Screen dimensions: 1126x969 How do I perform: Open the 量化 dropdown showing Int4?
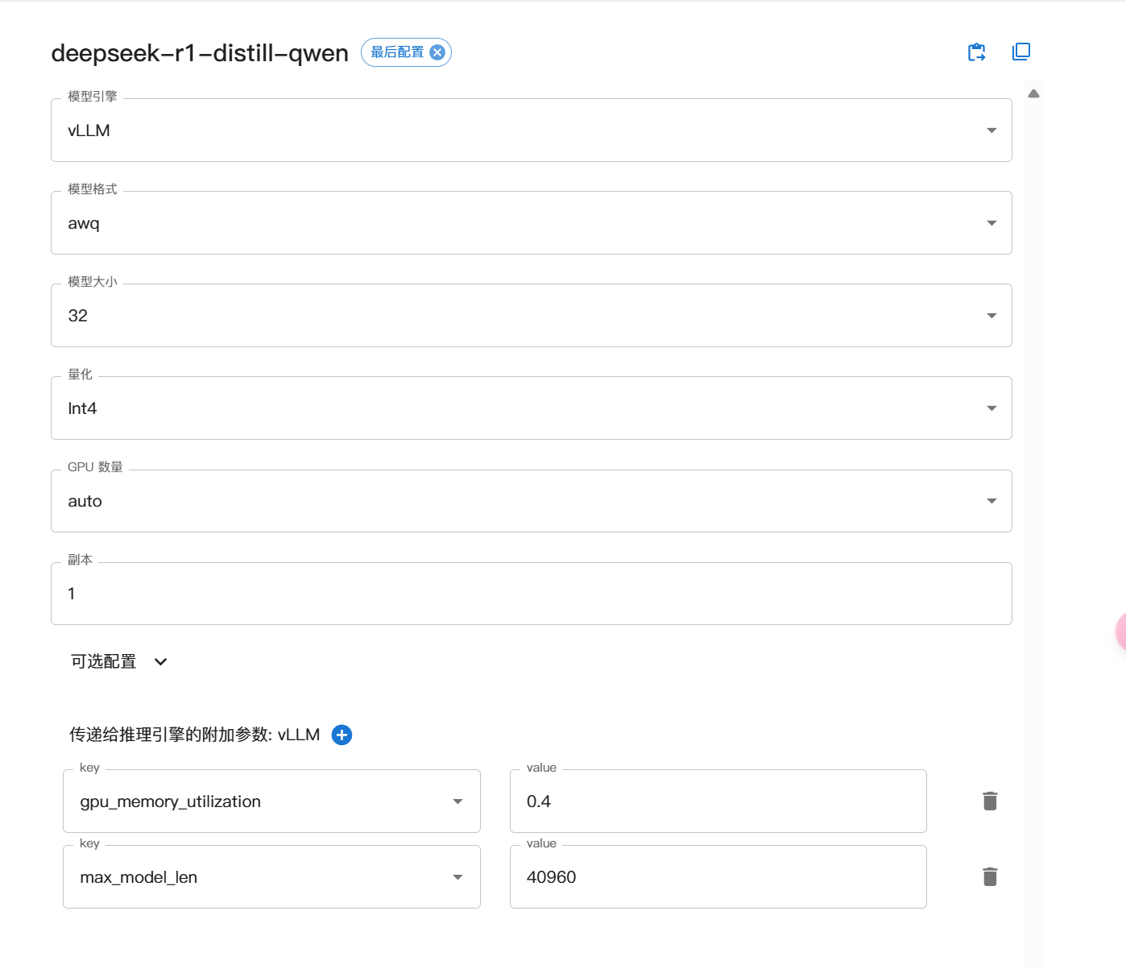point(531,408)
